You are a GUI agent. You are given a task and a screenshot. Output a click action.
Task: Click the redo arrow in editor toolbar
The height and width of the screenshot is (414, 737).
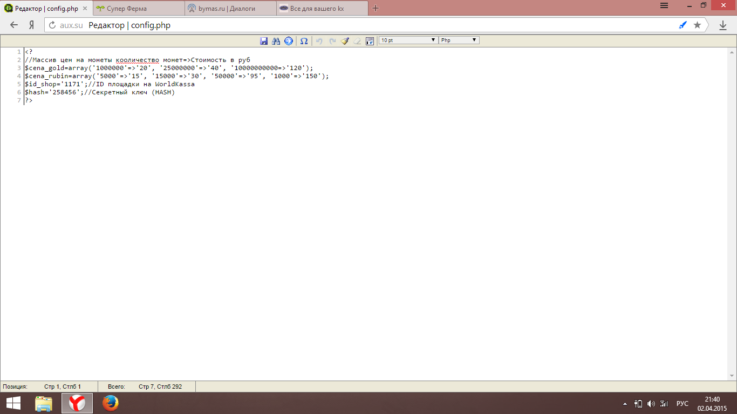(x=332, y=41)
